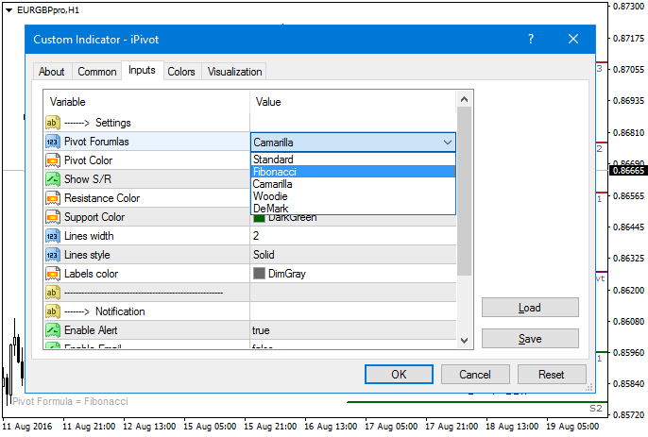
Task: Click the Reset button
Action: click(x=552, y=374)
